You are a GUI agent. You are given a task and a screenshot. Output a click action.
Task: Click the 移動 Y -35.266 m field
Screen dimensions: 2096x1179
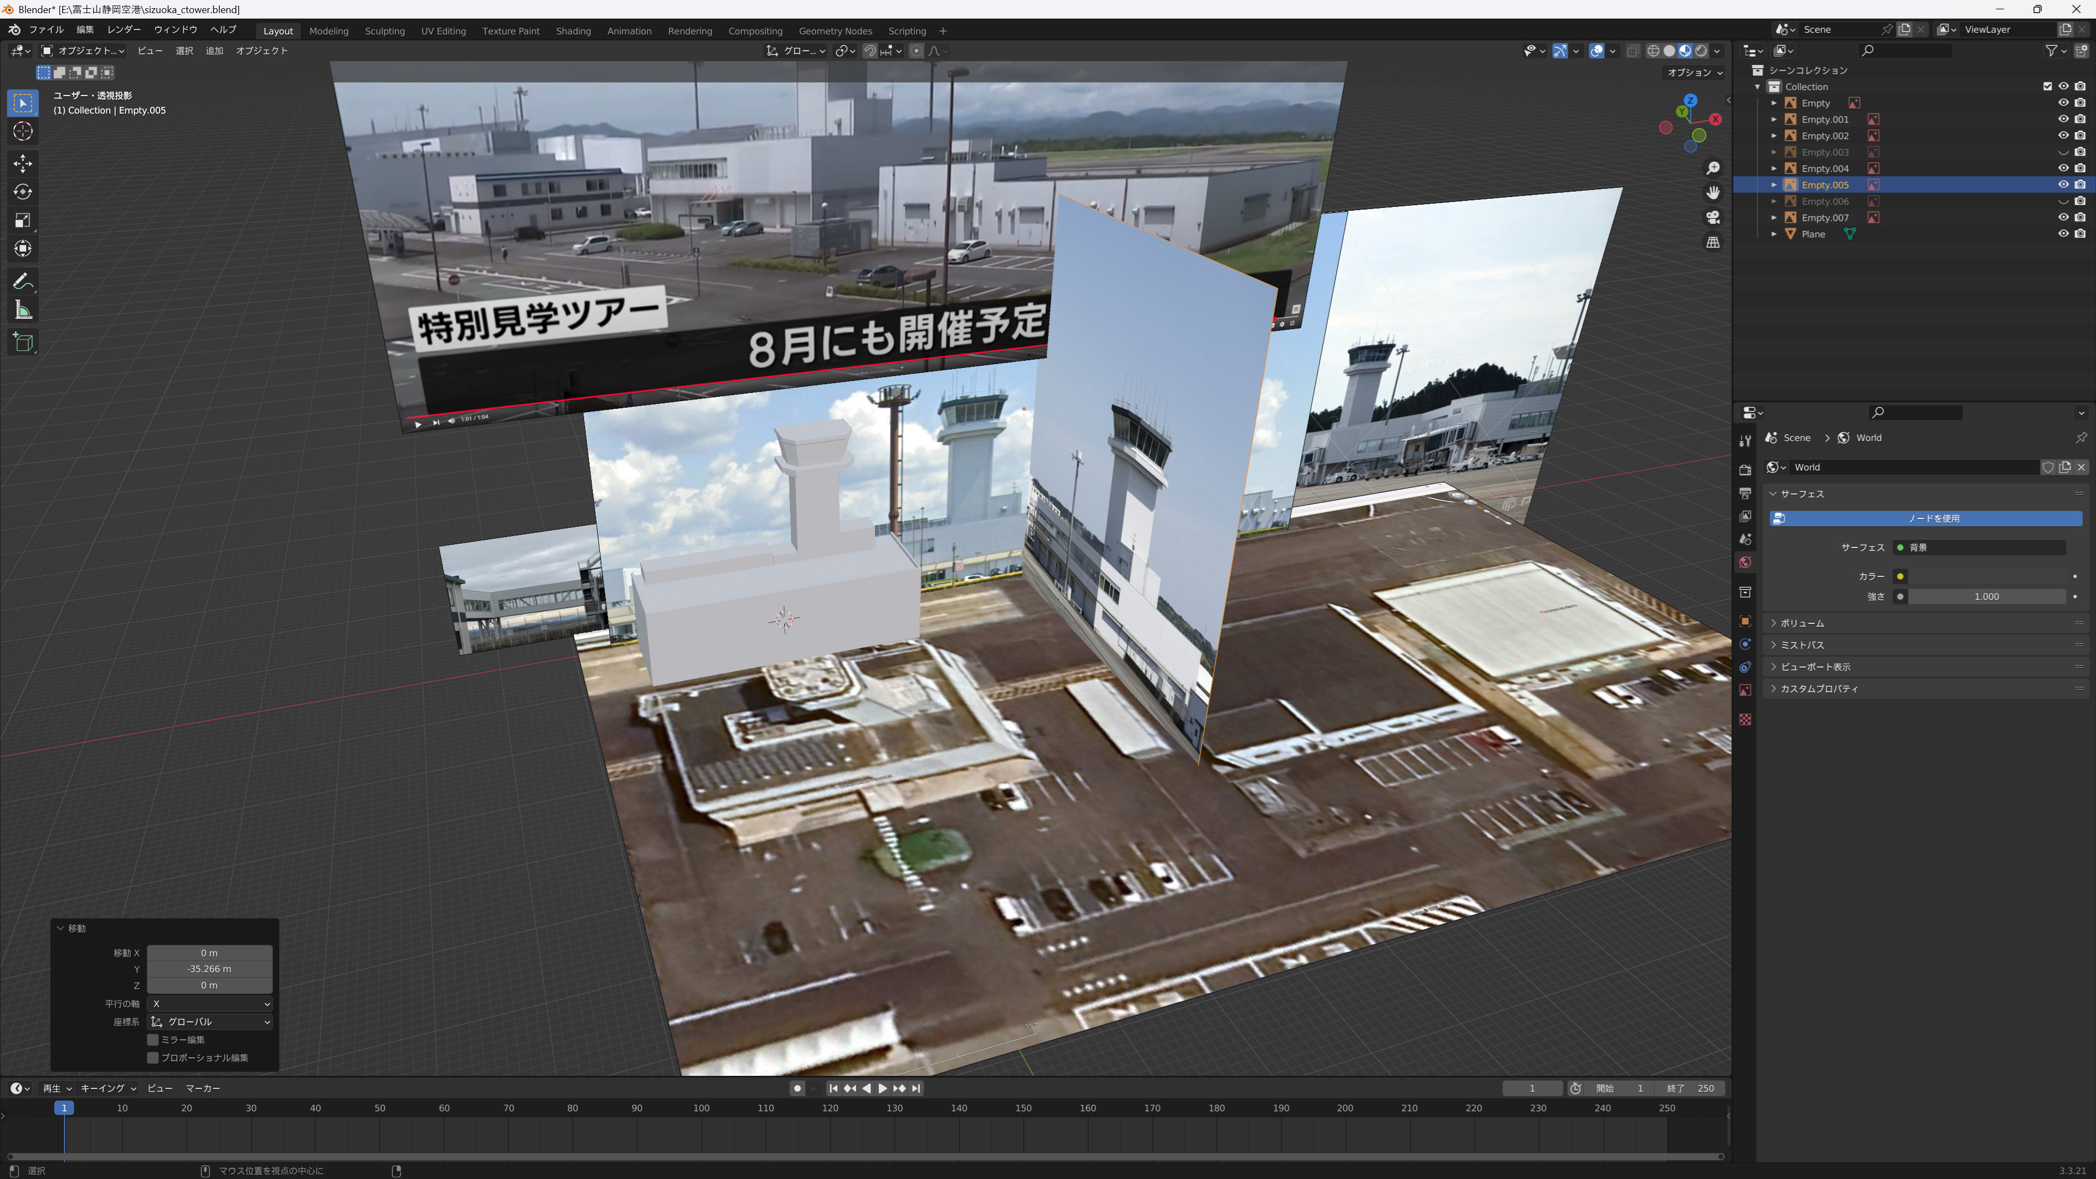(x=210, y=969)
